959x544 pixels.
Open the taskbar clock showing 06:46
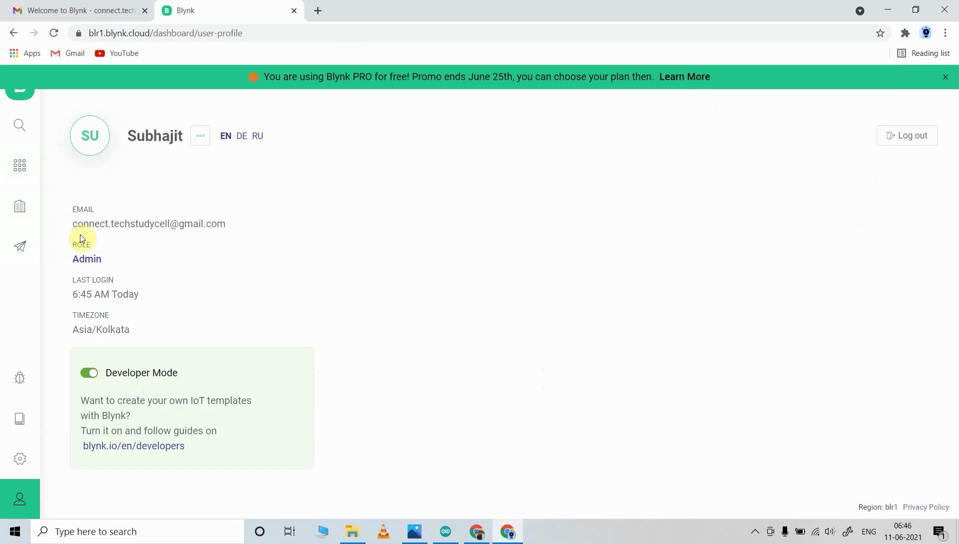pos(903,532)
